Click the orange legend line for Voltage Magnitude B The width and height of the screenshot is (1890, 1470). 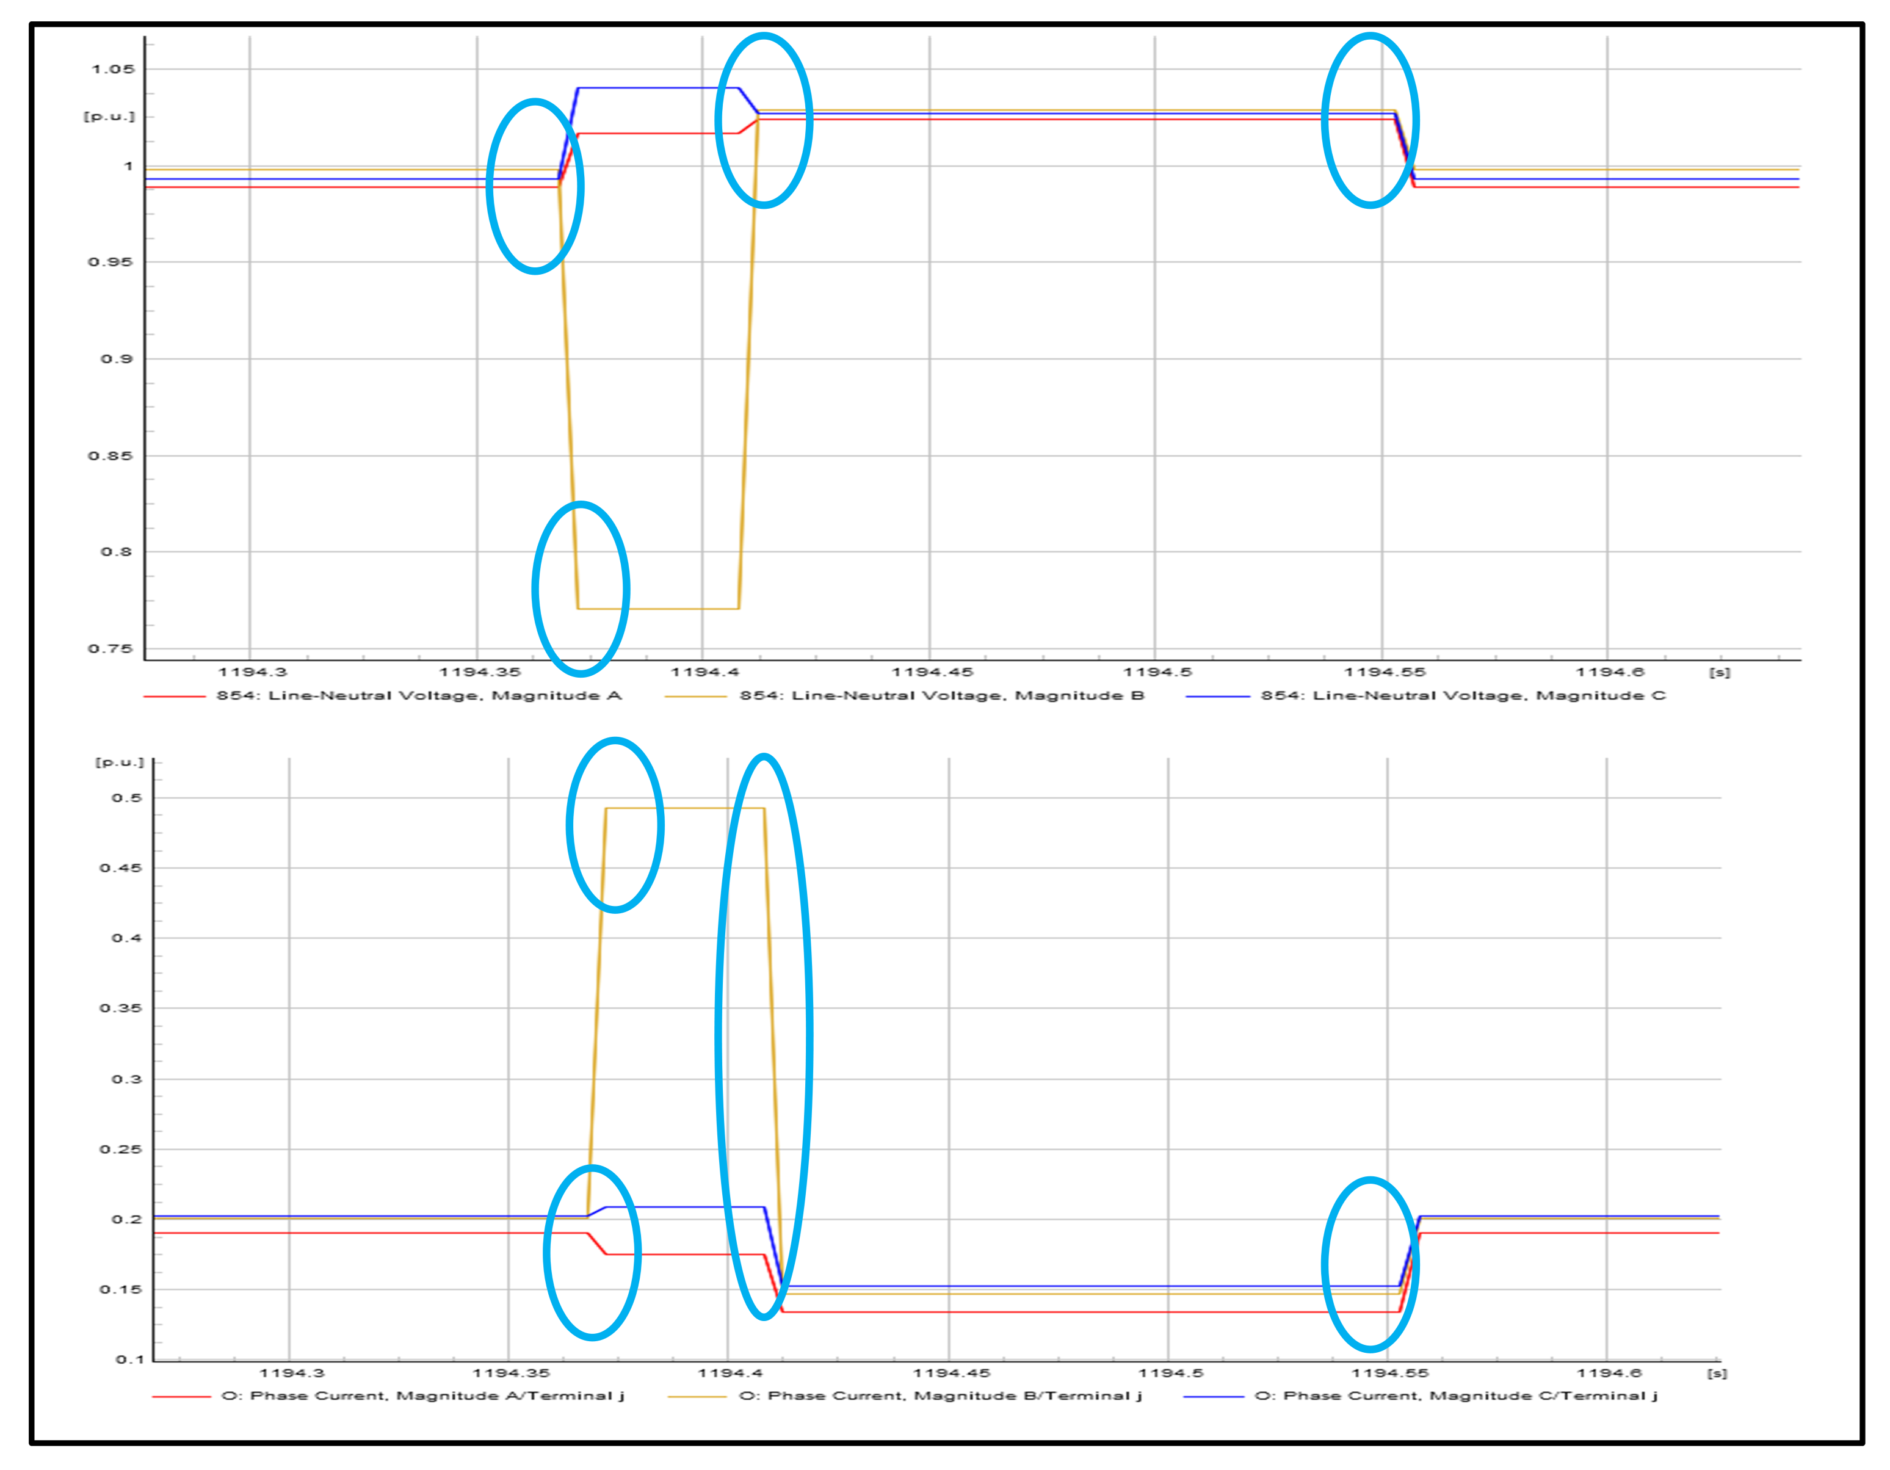695,696
